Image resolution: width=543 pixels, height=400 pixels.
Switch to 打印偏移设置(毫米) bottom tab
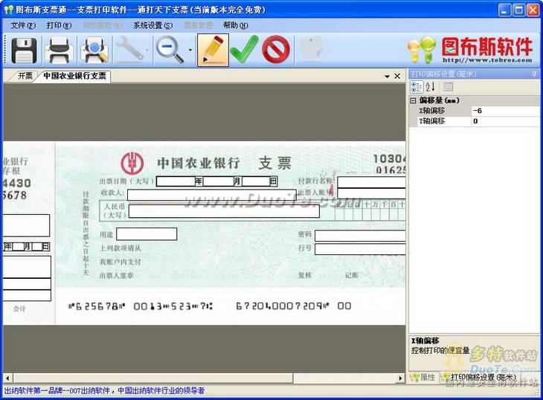click(478, 377)
